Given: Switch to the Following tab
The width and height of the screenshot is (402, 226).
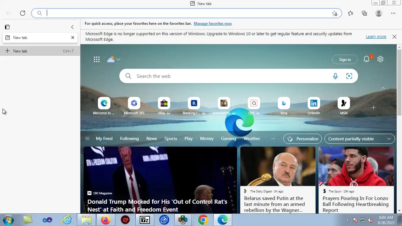Looking at the screenshot, I should point(129,138).
